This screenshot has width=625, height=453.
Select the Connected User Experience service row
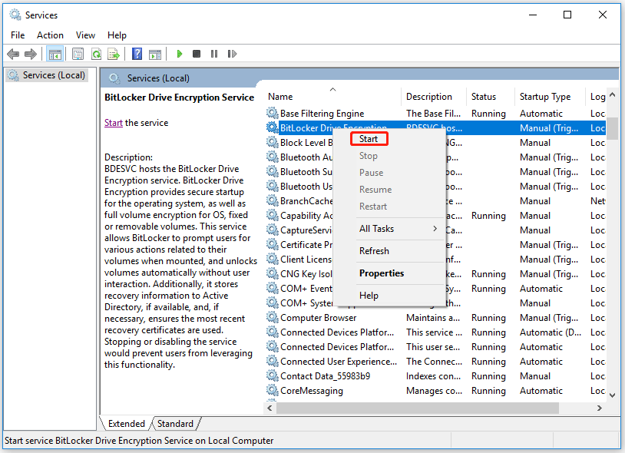[435, 362]
